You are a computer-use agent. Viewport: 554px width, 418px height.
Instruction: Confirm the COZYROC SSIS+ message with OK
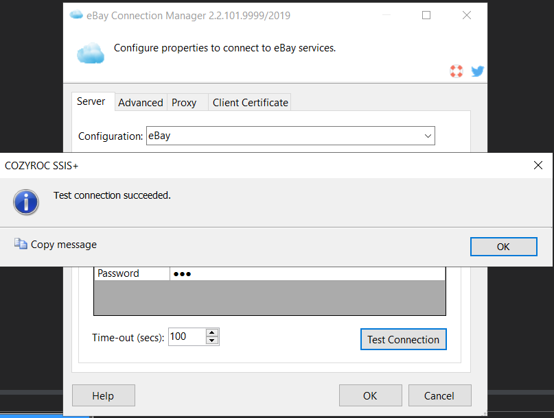pyautogui.click(x=503, y=247)
